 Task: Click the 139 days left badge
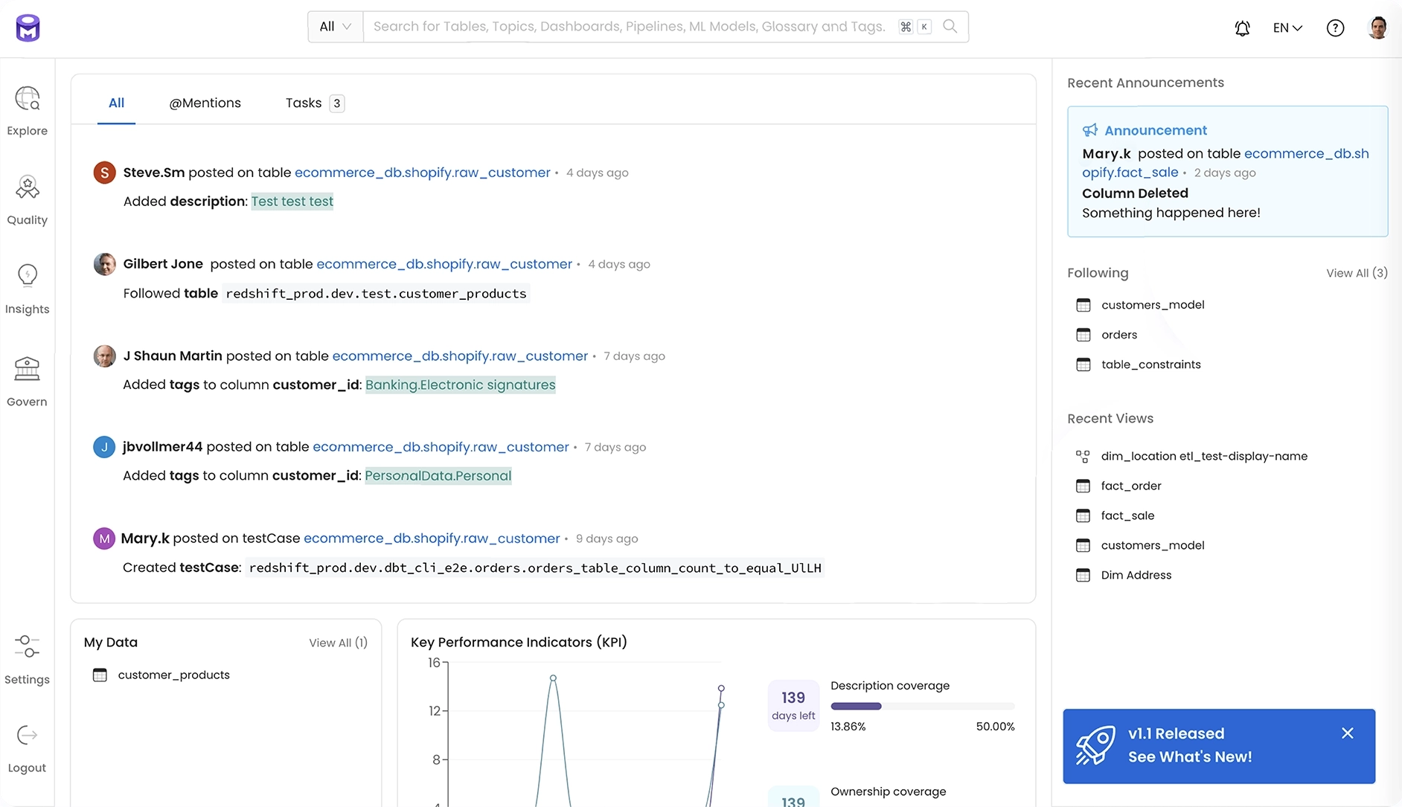[793, 705]
